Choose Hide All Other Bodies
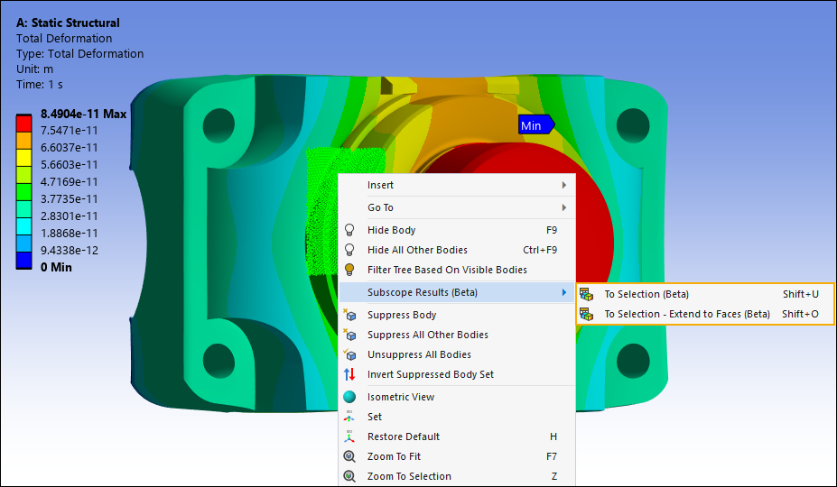 click(x=457, y=250)
